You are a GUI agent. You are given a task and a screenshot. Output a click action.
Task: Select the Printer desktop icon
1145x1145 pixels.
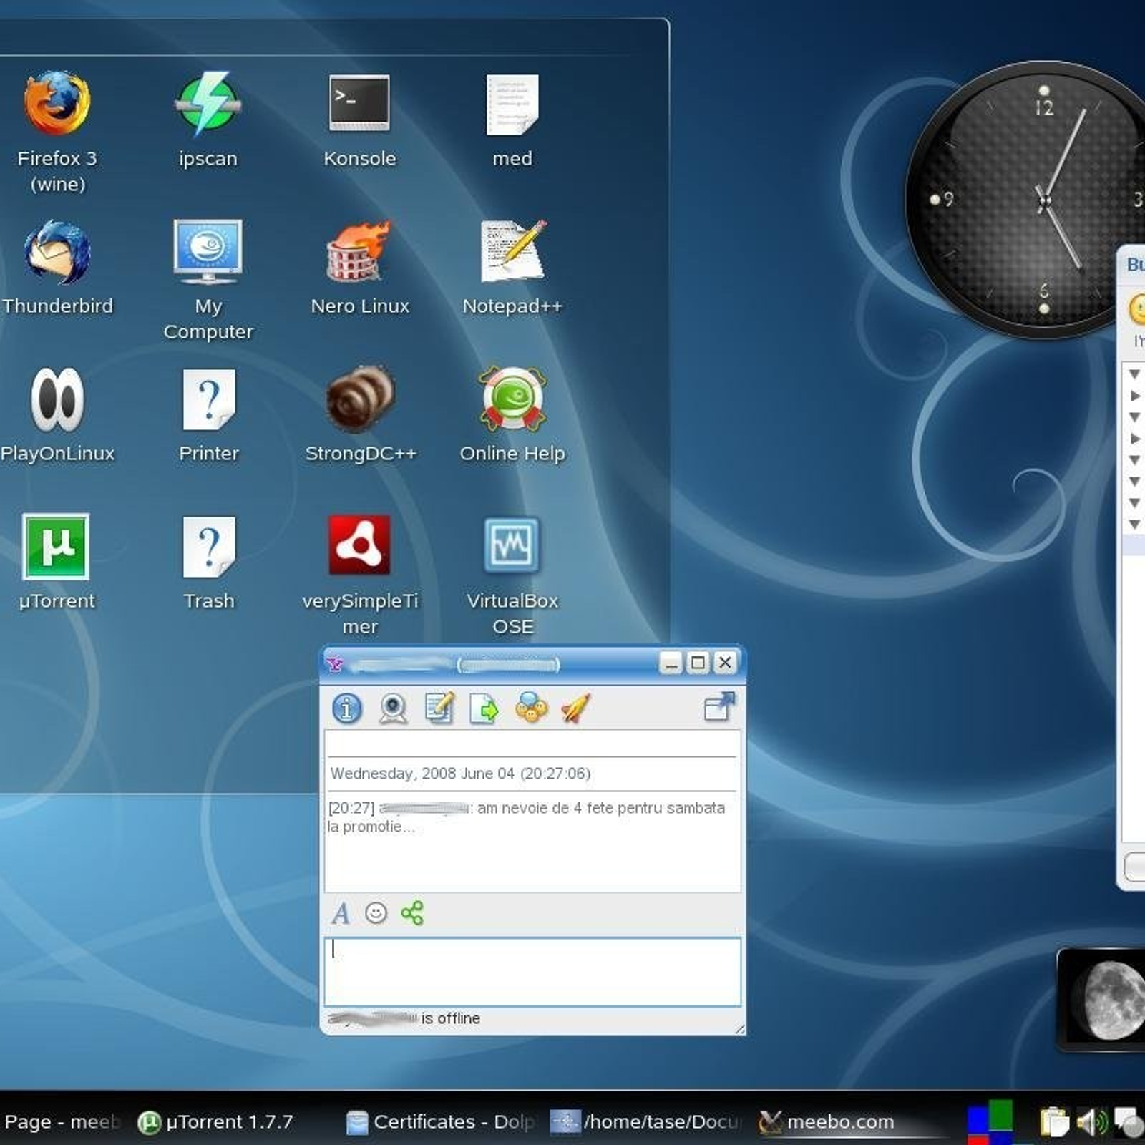[x=209, y=399]
